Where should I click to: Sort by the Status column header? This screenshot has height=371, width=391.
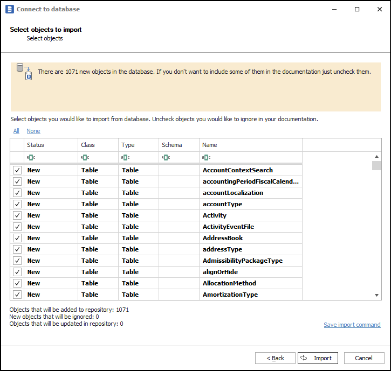coord(51,145)
